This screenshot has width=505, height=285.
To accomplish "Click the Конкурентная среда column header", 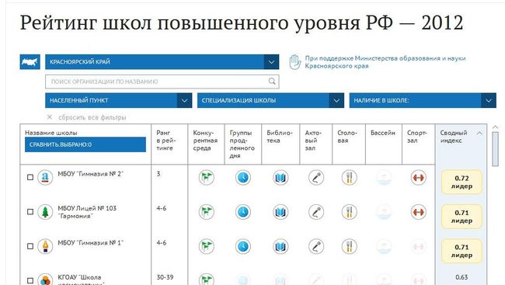I will tap(205, 141).
